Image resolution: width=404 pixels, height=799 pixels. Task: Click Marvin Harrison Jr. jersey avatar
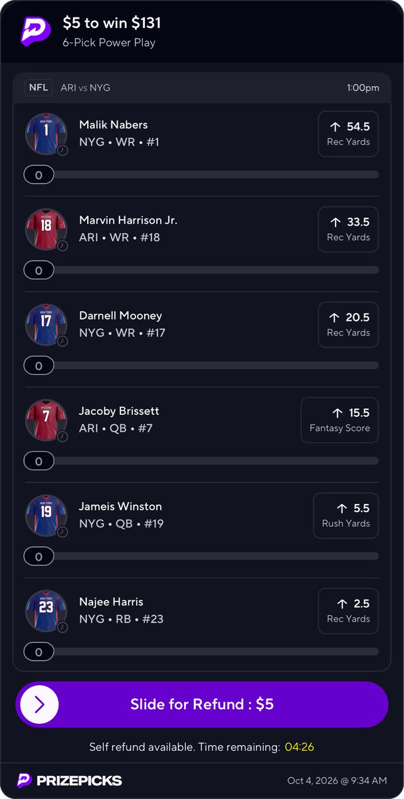pyautogui.click(x=47, y=229)
